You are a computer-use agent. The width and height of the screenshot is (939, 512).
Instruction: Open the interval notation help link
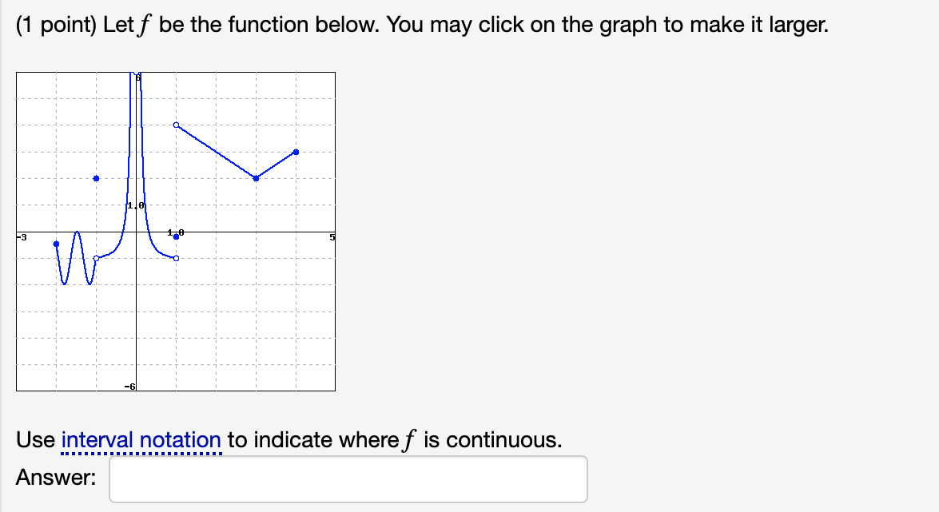[141, 440]
